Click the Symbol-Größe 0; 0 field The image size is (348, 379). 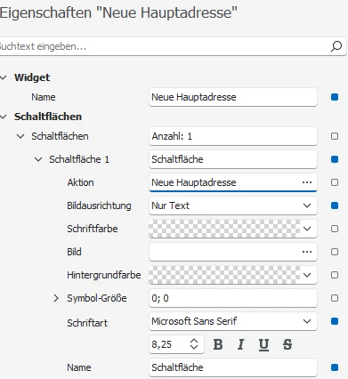(233, 298)
